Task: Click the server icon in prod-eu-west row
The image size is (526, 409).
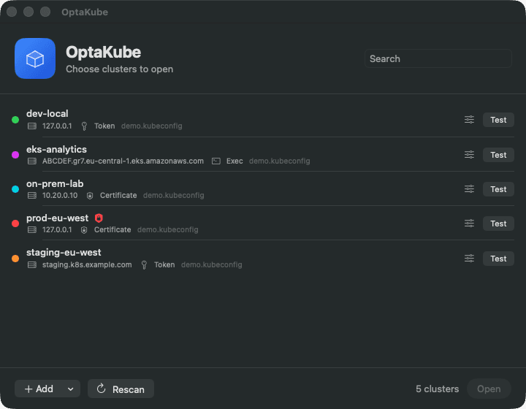Action: point(32,229)
